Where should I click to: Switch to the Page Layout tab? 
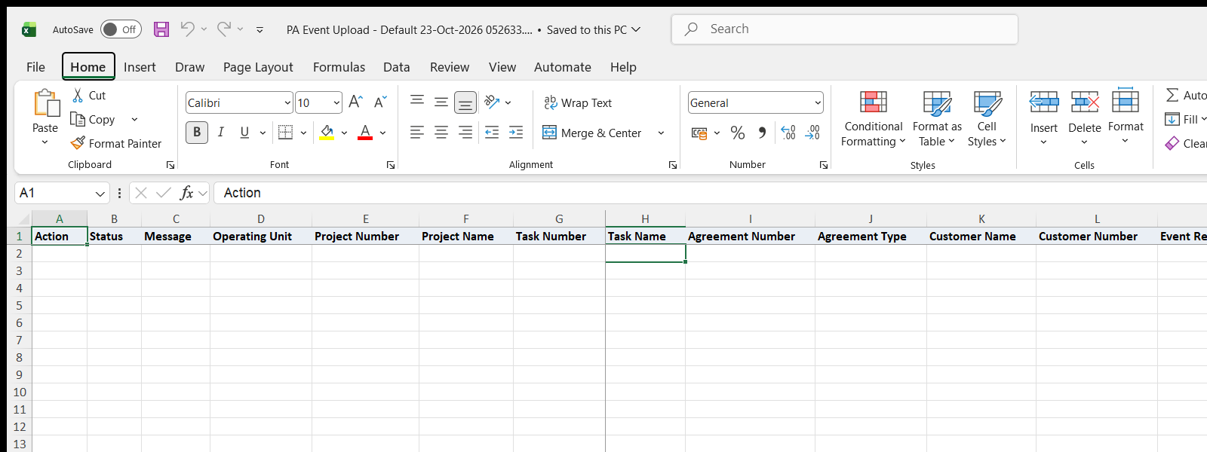click(x=258, y=67)
